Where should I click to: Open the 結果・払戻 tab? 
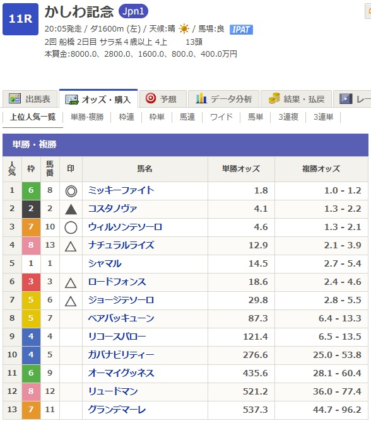click(297, 99)
